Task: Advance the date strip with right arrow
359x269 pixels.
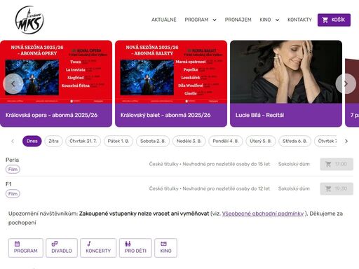Action: [346, 141]
